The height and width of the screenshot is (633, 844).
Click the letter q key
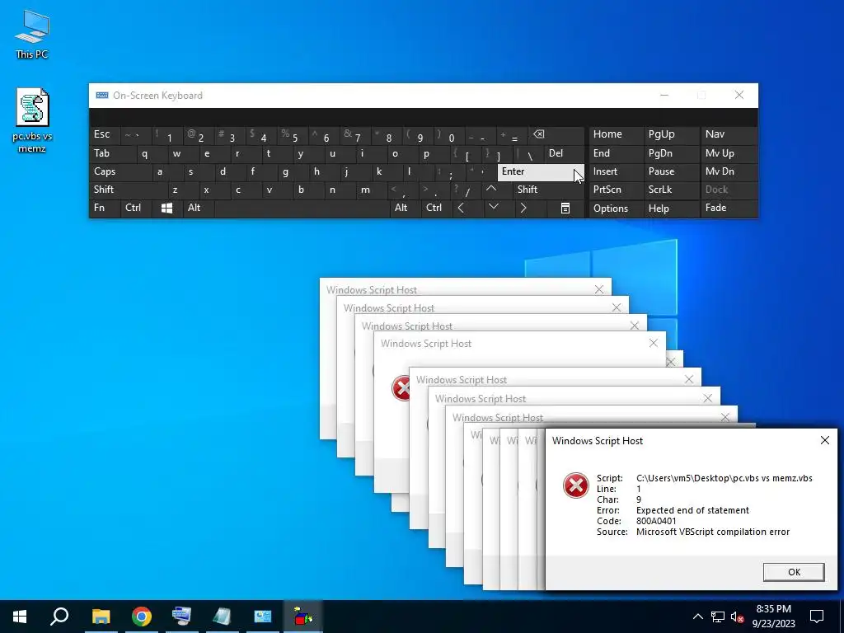pyautogui.click(x=152, y=153)
